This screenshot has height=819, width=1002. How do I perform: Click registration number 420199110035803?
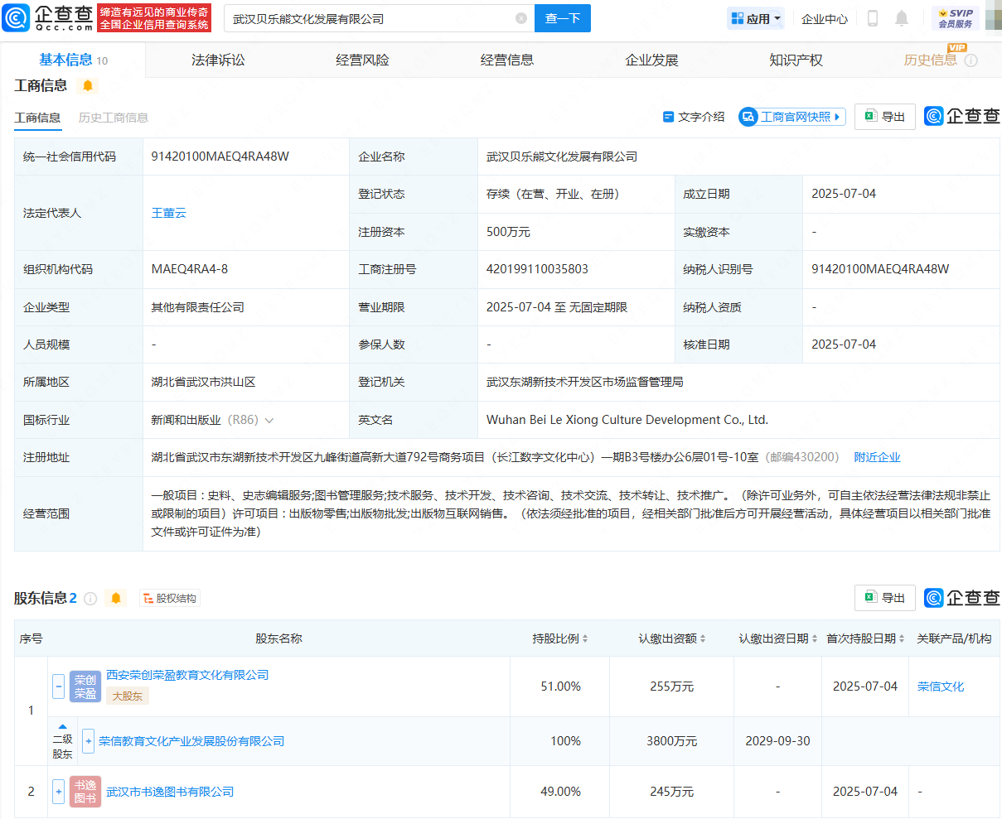(x=537, y=269)
